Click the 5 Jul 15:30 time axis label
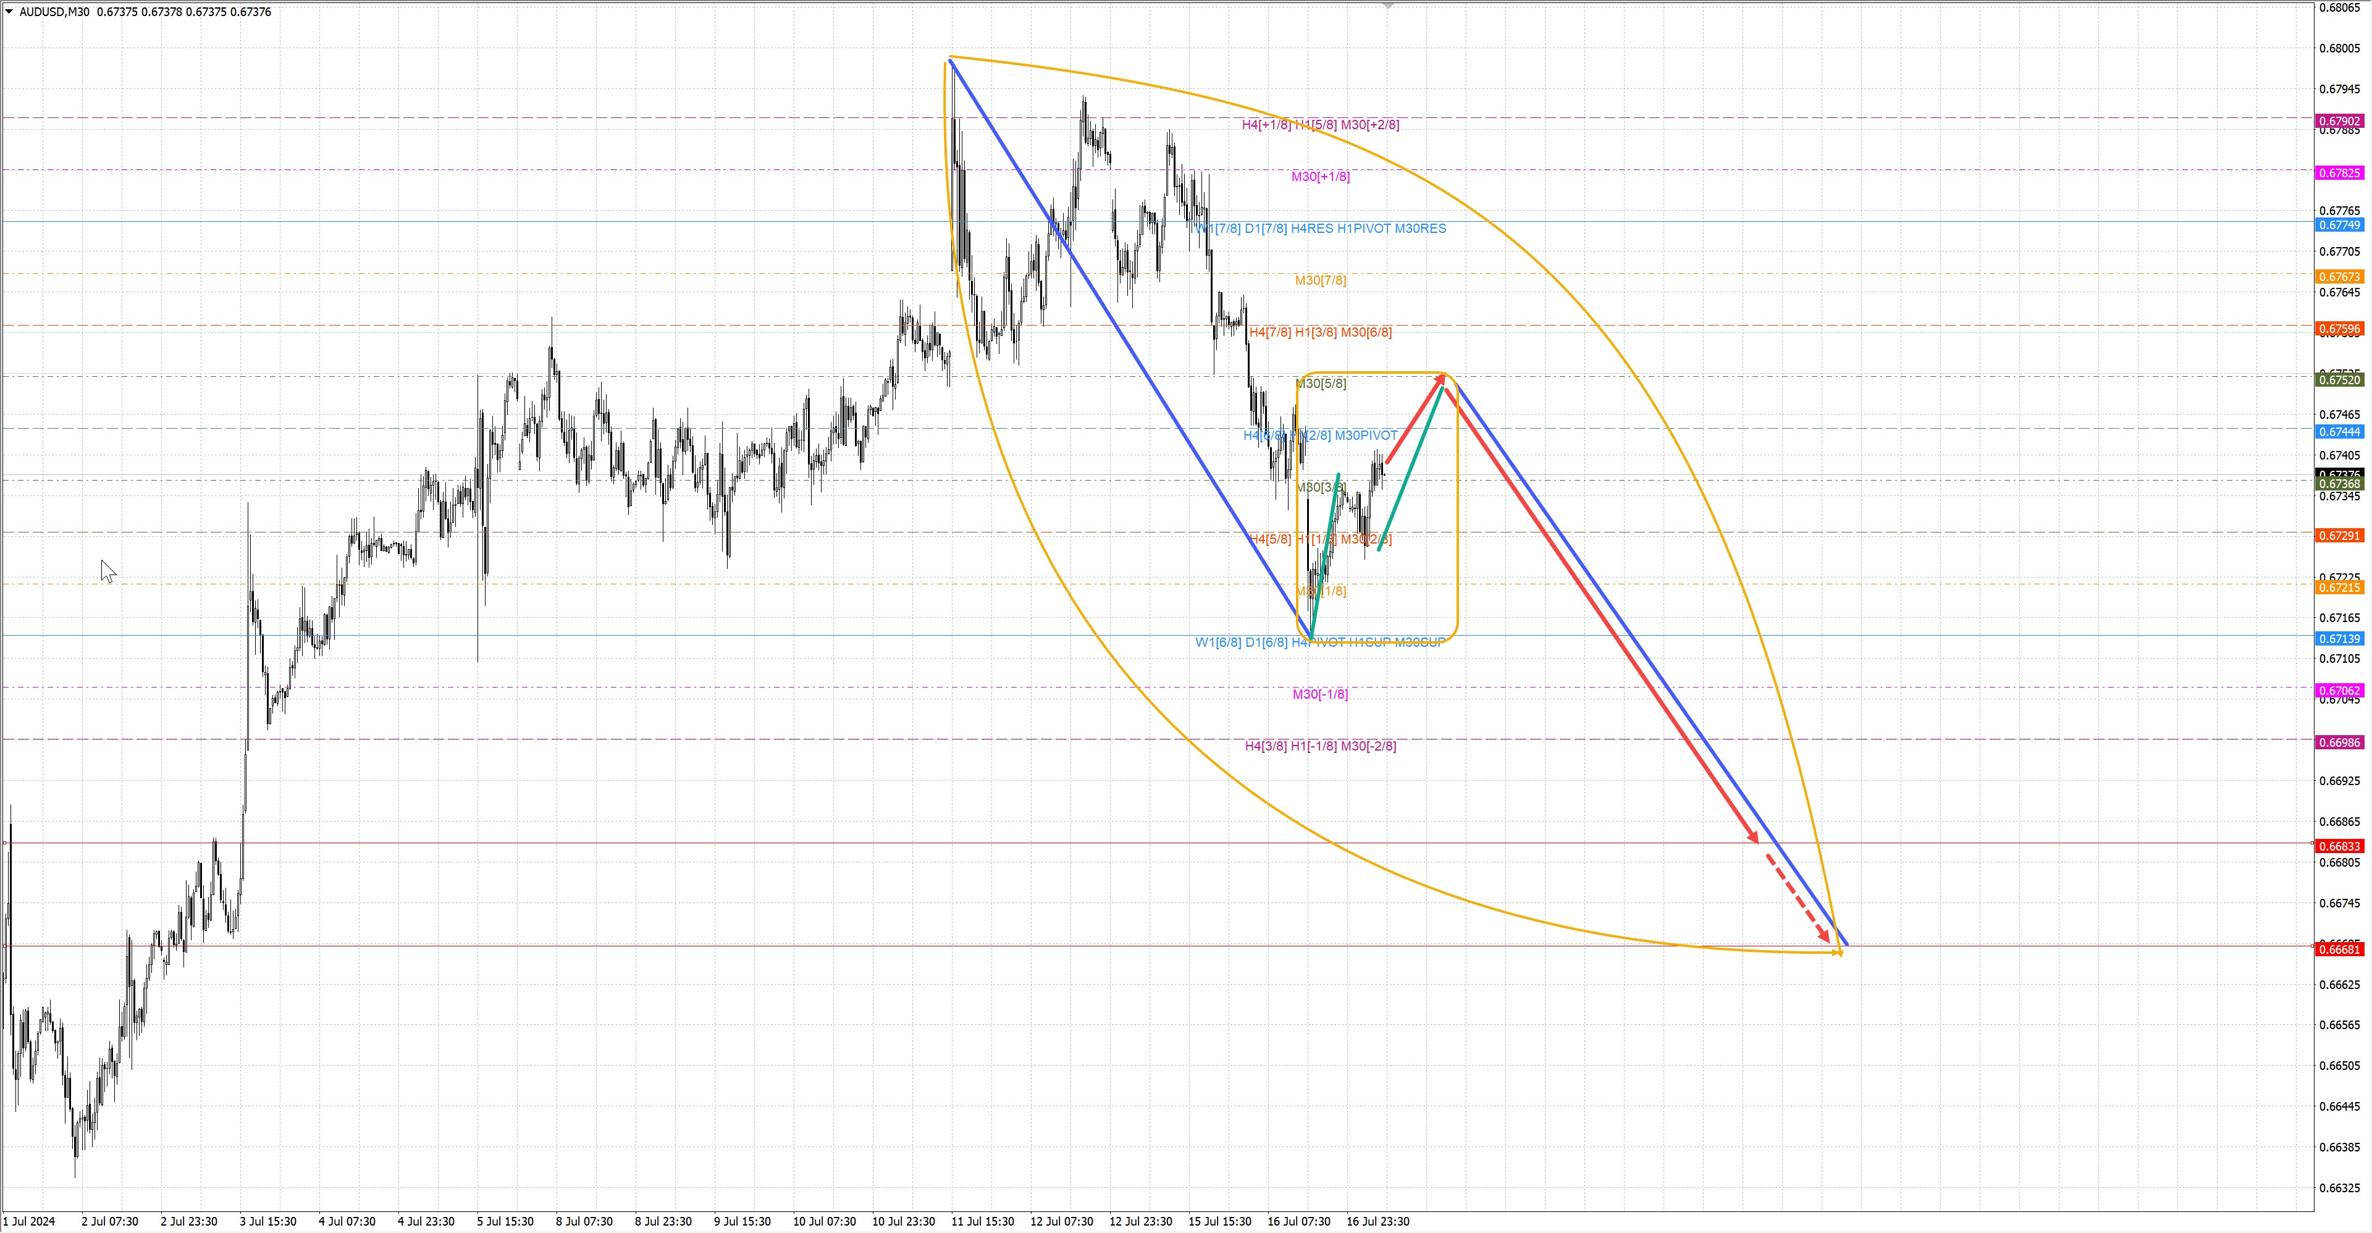This screenshot has width=2372, height=1233. pyautogui.click(x=505, y=1222)
